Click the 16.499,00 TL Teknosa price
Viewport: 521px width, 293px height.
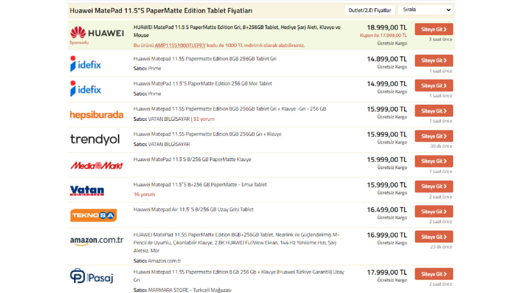click(387, 210)
